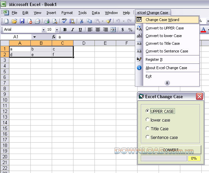
Task: Open the Undo history dropdown arrow
Action: tap(124, 21)
